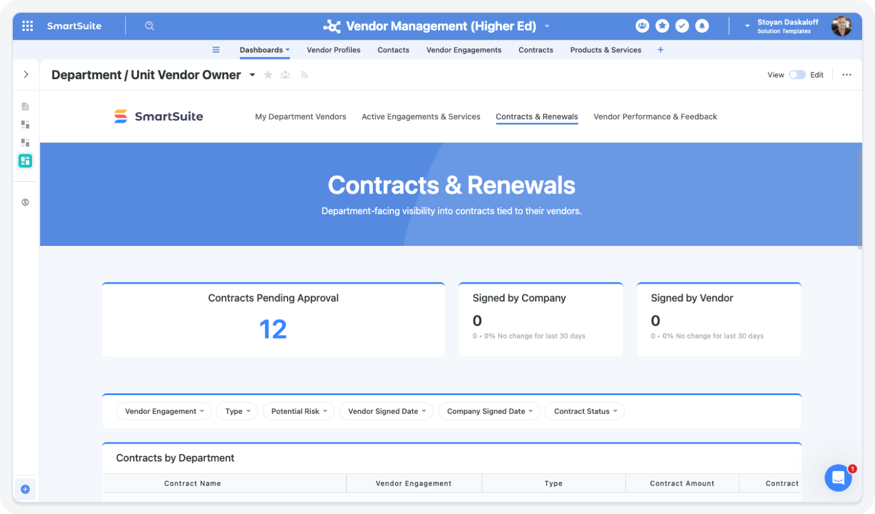Click the share people icon beside dashboard title
The image size is (875, 514).
click(x=285, y=75)
